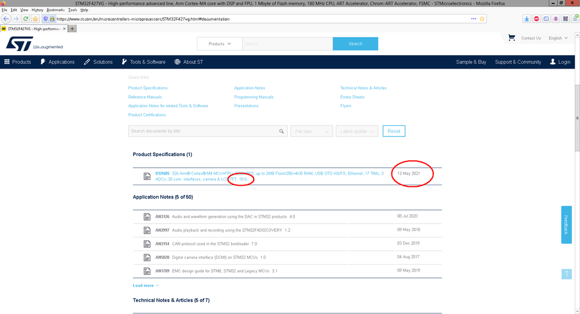The image size is (580, 314).
Task: Open the shopping cart icon
Action: click(511, 38)
